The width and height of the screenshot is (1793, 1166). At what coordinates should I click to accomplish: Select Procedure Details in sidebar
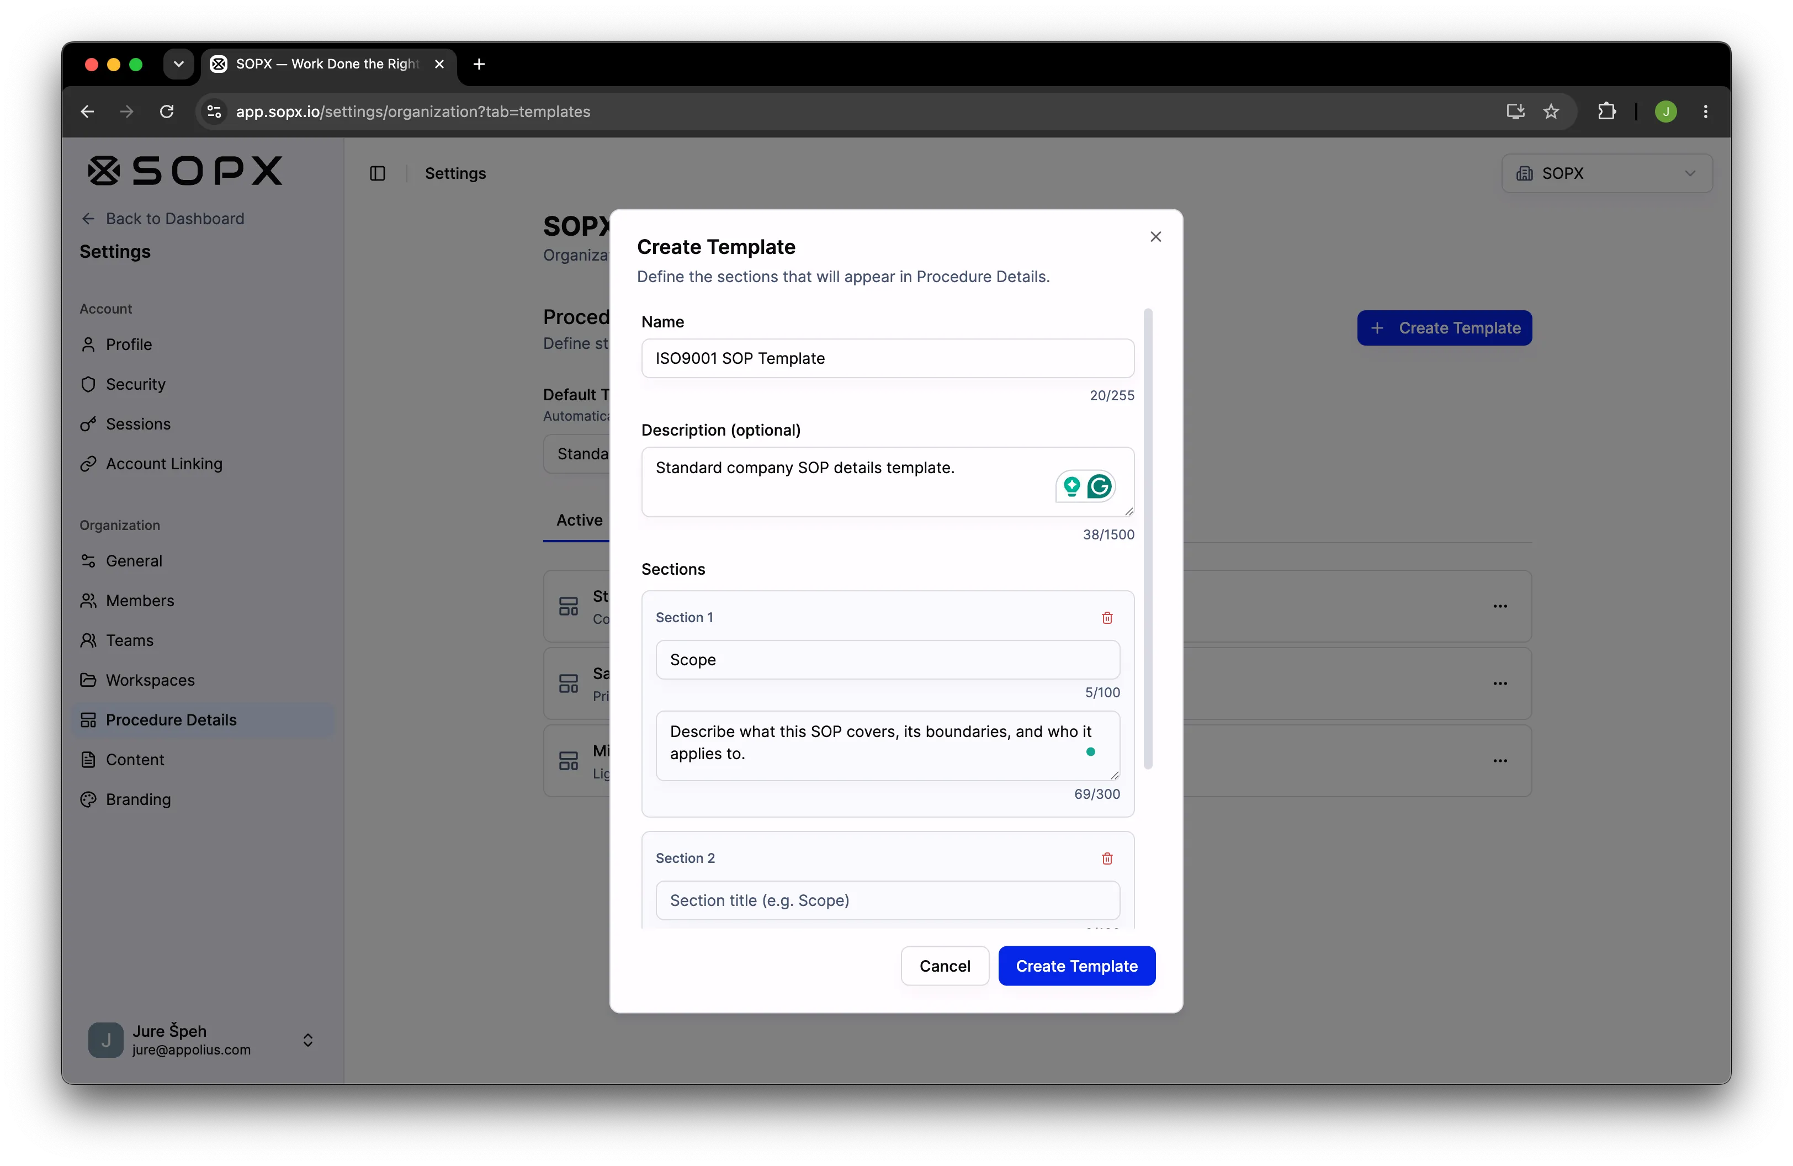(203, 719)
